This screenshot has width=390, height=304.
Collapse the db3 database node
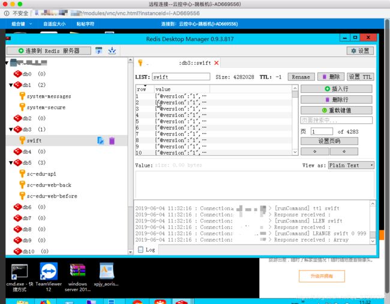coord(11,130)
